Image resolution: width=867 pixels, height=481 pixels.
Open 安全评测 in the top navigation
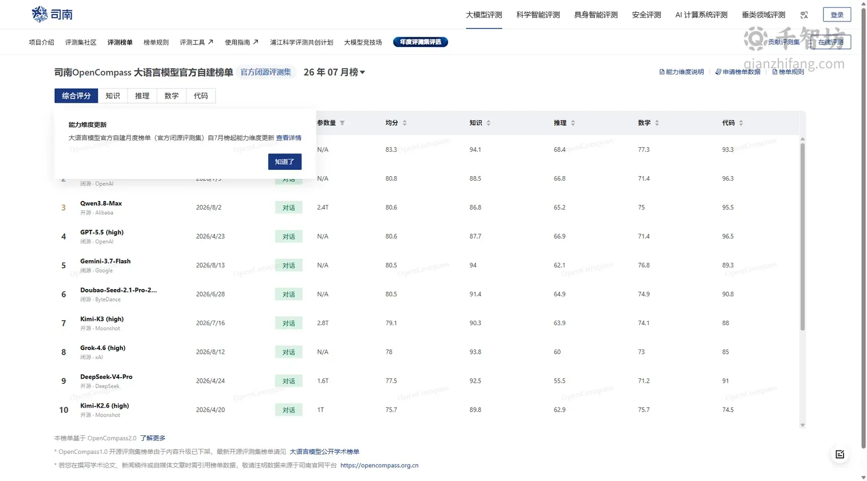point(646,15)
